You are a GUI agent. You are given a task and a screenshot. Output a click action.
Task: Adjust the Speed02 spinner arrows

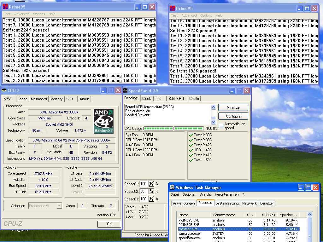click(151, 191)
